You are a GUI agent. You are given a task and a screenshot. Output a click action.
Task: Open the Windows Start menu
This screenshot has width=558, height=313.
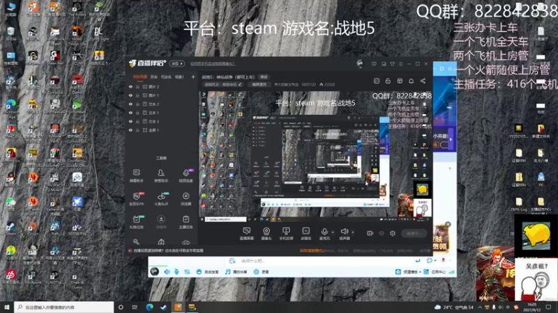[x=7, y=307]
